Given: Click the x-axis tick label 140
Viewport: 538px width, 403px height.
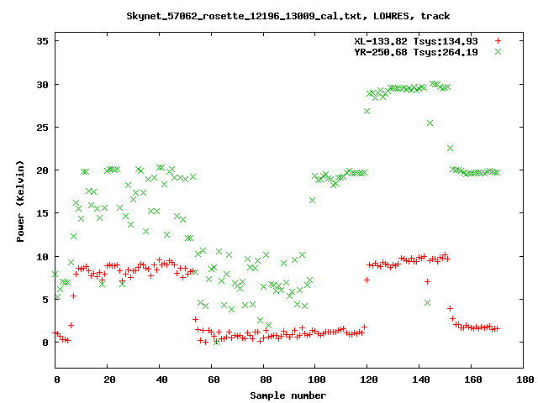Looking at the screenshot, I should pos(420,379).
